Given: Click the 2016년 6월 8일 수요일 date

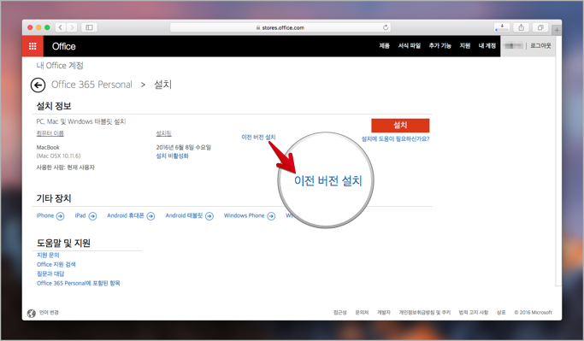Looking at the screenshot, I should tap(183, 147).
